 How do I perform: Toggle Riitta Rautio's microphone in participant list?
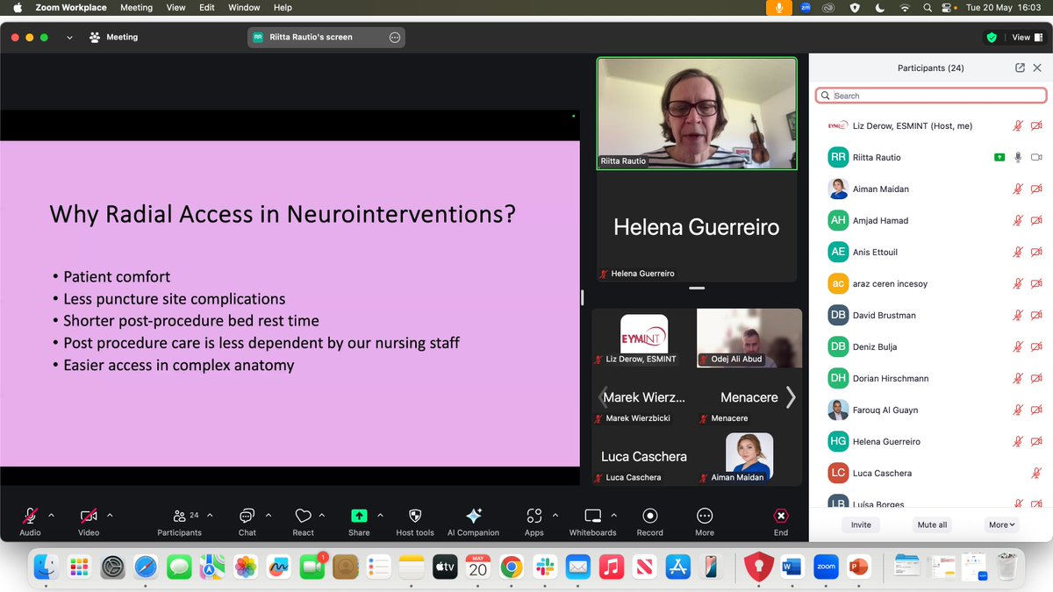click(x=1018, y=157)
